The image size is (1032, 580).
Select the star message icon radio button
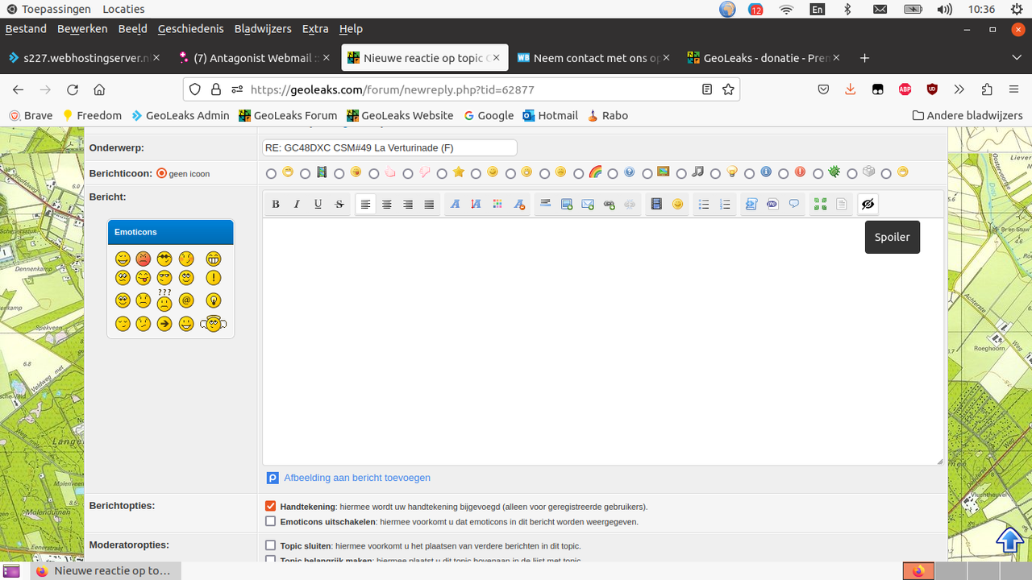pos(442,173)
